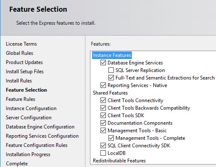
Task: Enable SQL Server Replication checkbox
Action: pos(111,70)
